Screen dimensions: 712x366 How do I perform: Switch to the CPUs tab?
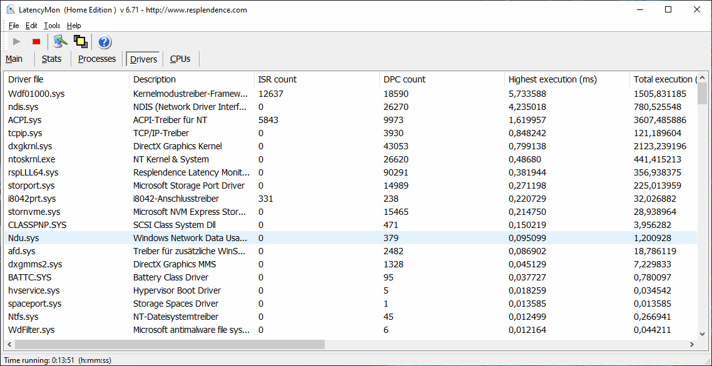tap(180, 59)
